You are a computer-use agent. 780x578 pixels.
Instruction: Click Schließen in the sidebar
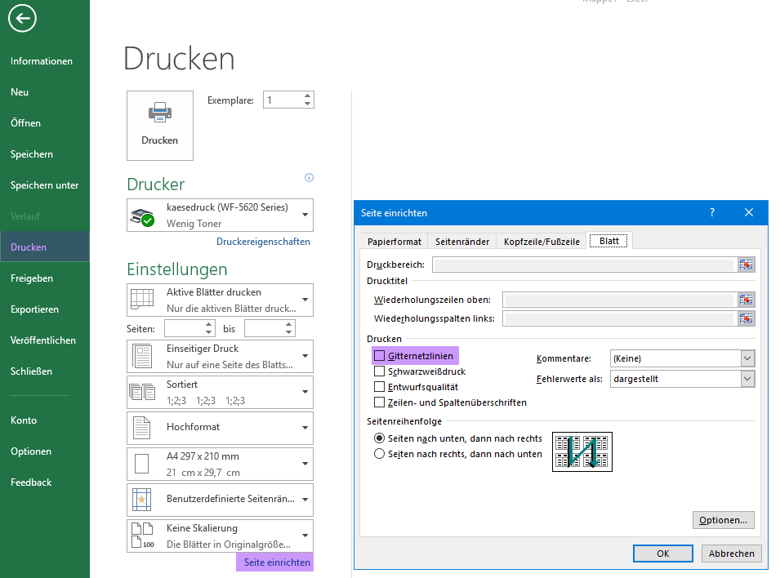(31, 371)
